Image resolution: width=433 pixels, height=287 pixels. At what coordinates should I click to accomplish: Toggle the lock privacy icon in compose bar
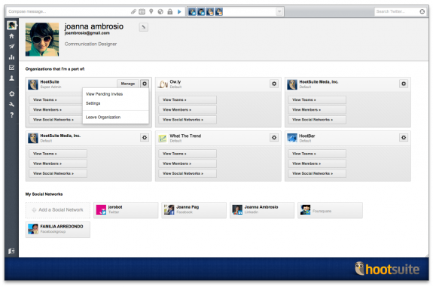170,11
